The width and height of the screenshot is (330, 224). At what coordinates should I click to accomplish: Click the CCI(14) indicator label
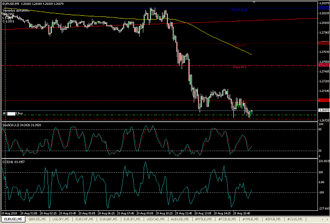[x=14, y=162]
